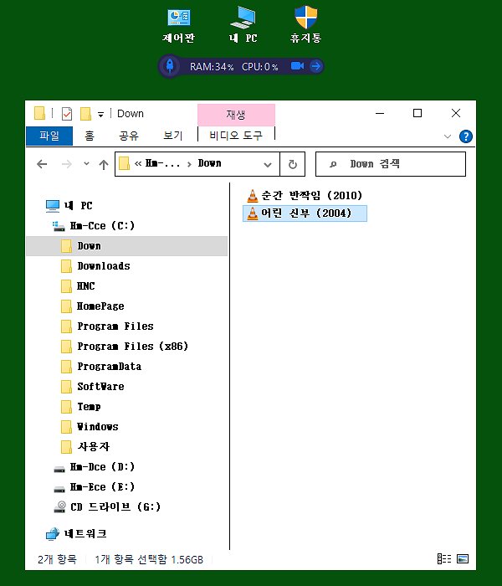Click the 재생 contextual tab header
Viewport: 502px width, 586px height.
click(x=236, y=115)
